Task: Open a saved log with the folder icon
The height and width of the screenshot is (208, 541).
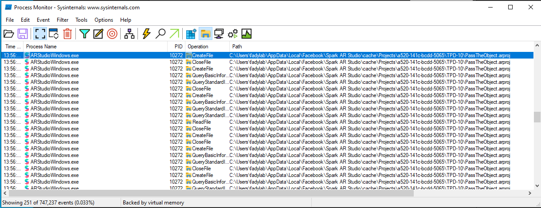Action: [x=8, y=33]
